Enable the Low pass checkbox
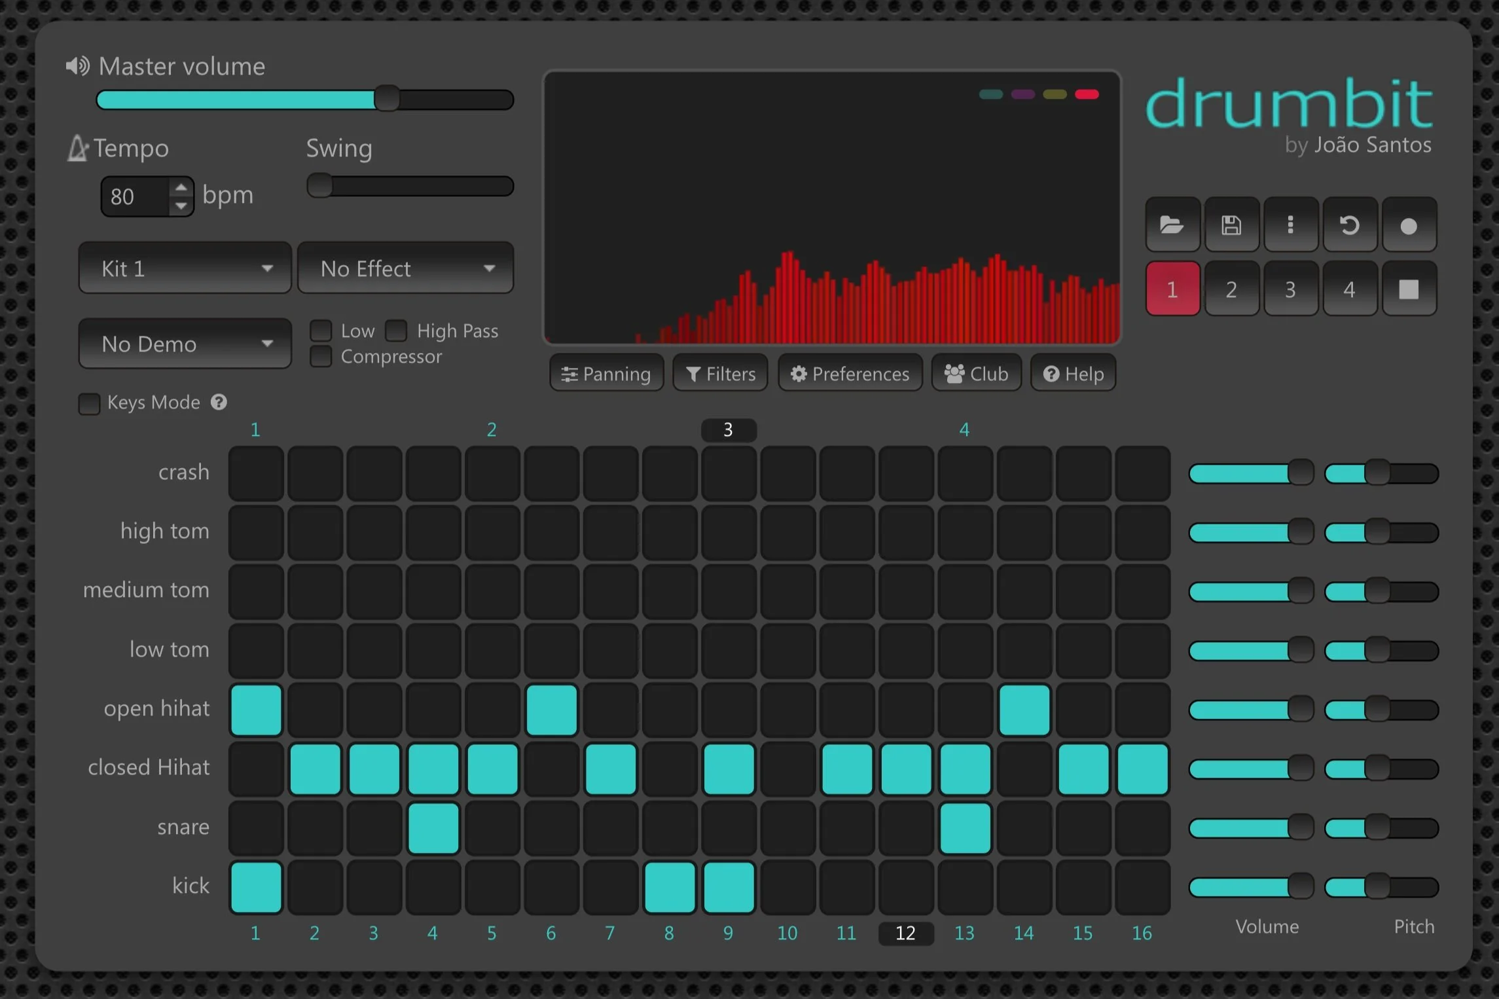Screen dimensions: 1499x999 pos(321,331)
